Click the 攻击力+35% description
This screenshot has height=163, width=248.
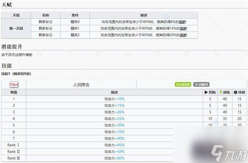click(x=114, y=132)
